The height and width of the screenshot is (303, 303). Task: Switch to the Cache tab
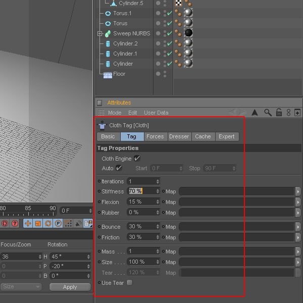[x=204, y=137]
